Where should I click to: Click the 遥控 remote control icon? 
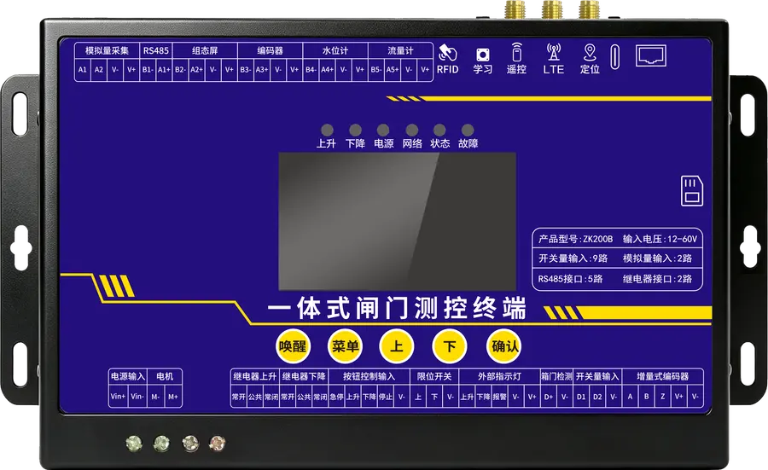(x=516, y=52)
